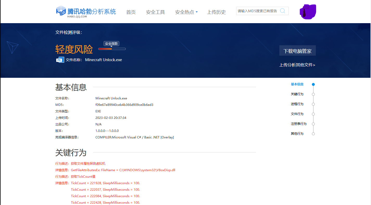Select the 基本信息 timeline dot

coord(313,85)
